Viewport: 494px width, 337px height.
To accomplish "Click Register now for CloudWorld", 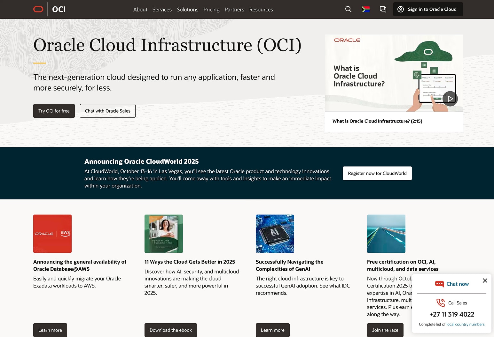I will tap(377, 173).
